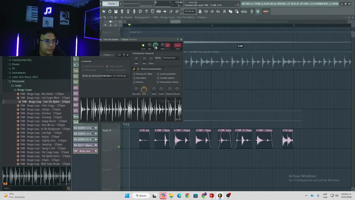
Task: Open the 1/6 de tie.. snap dropdown
Action: (x=189, y=11)
